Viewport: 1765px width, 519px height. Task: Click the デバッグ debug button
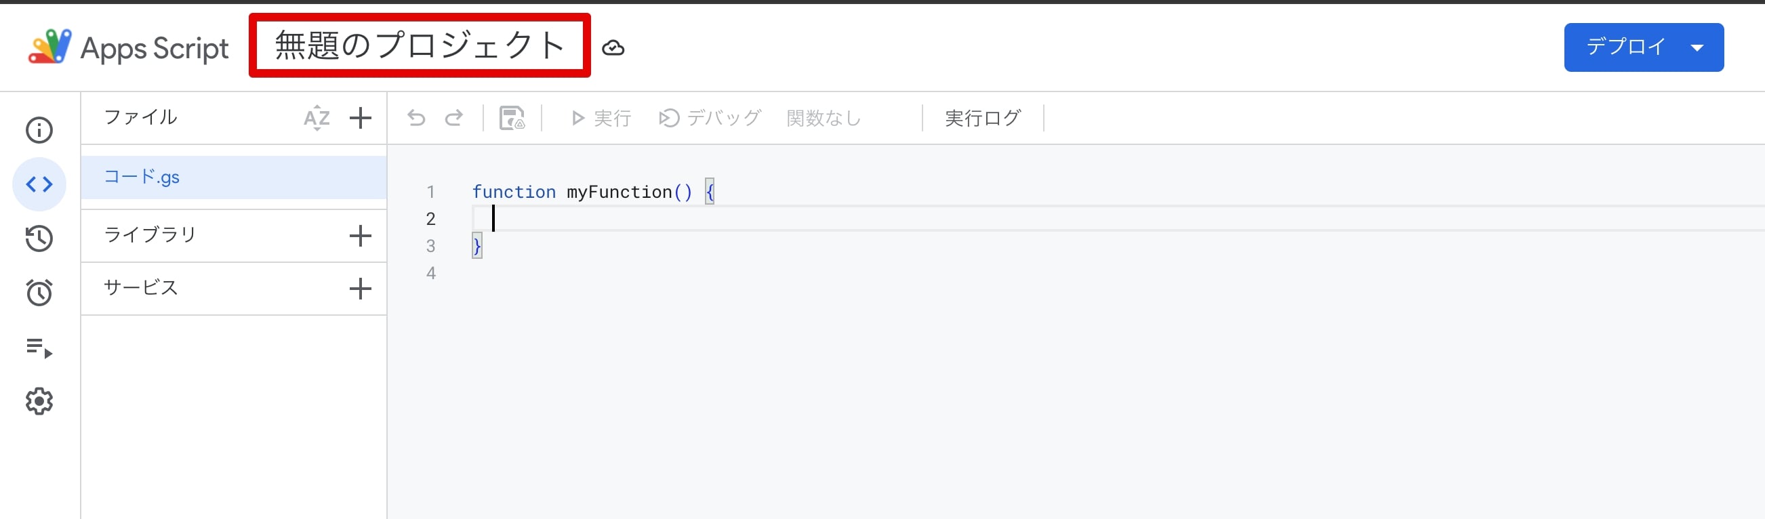pyautogui.click(x=710, y=118)
